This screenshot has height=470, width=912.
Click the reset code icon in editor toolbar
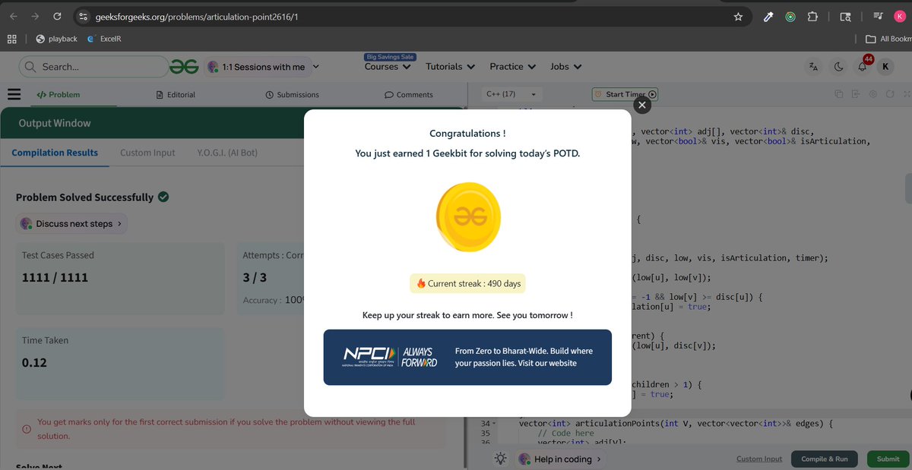[x=889, y=94]
